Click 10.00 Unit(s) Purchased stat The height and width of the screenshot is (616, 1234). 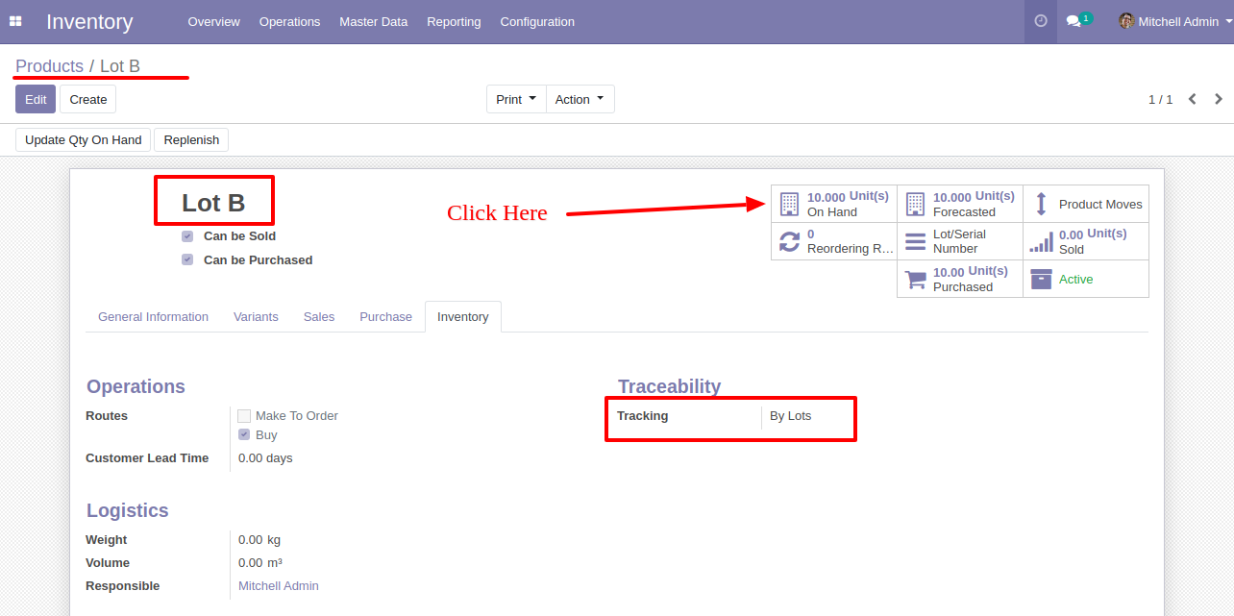(960, 279)
